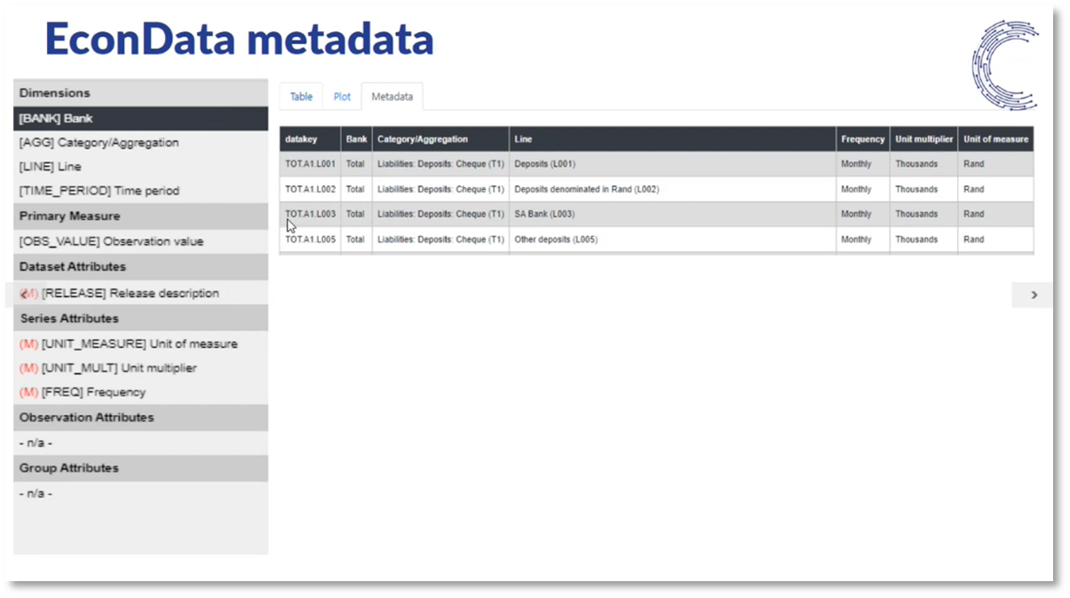Click the Observation Attributes section header
This screenshot has height=598, width=1070.
tap(140, 418)
